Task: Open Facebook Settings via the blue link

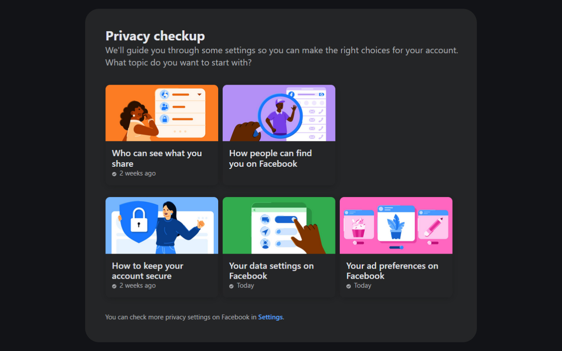Action: (270, 317)
